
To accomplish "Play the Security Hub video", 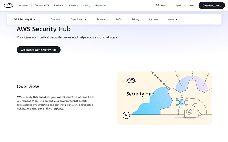I will click(x=126, y=115).
